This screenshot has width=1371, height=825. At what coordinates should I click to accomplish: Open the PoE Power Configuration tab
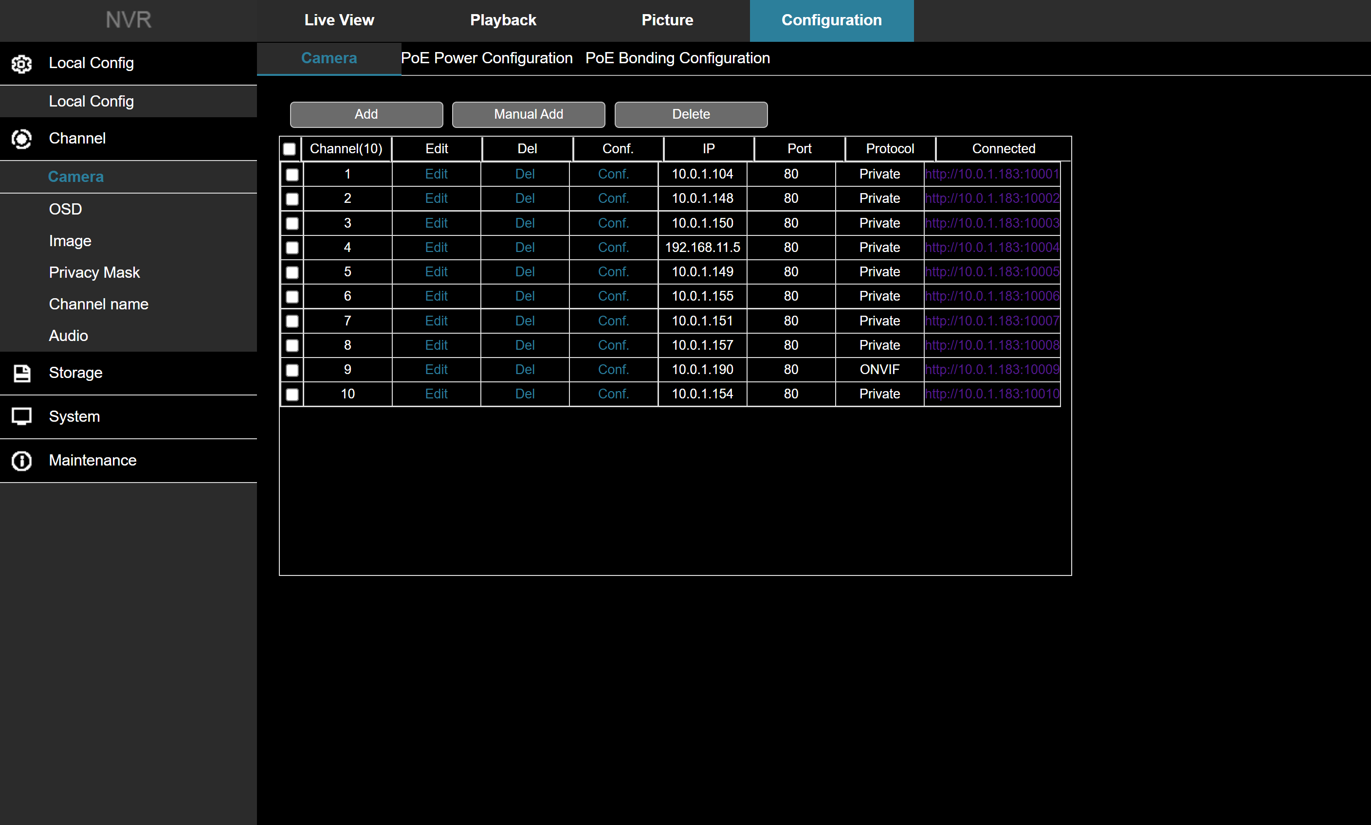(487, 58)
